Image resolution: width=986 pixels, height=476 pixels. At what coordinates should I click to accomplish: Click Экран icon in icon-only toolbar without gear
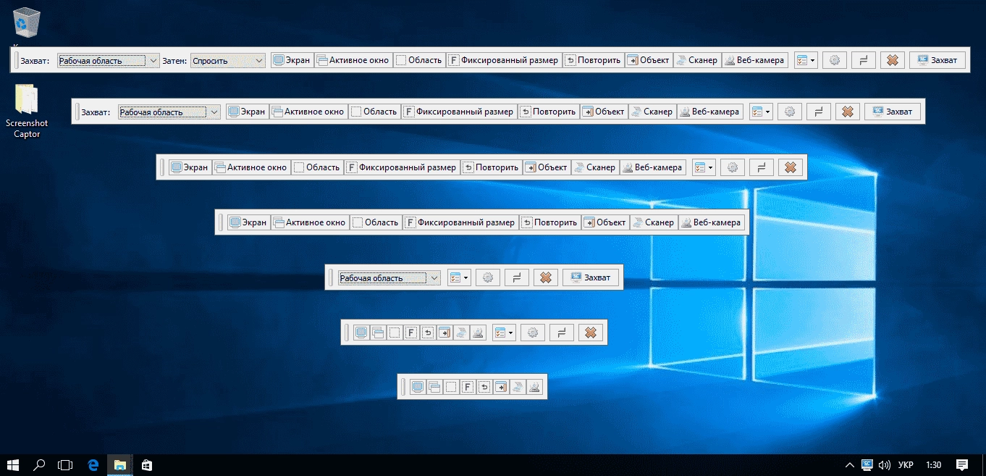pyautogui.click(x=417, y=386)
